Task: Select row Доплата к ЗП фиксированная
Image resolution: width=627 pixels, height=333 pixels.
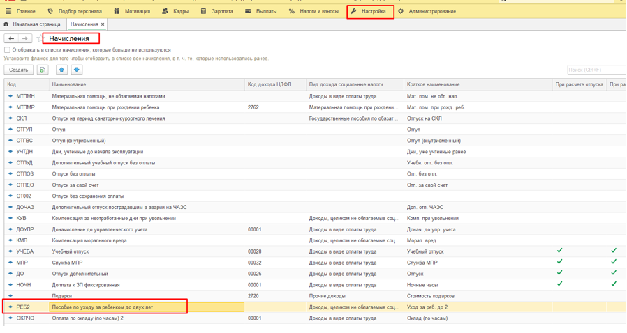Action: (x=315, y=285)
